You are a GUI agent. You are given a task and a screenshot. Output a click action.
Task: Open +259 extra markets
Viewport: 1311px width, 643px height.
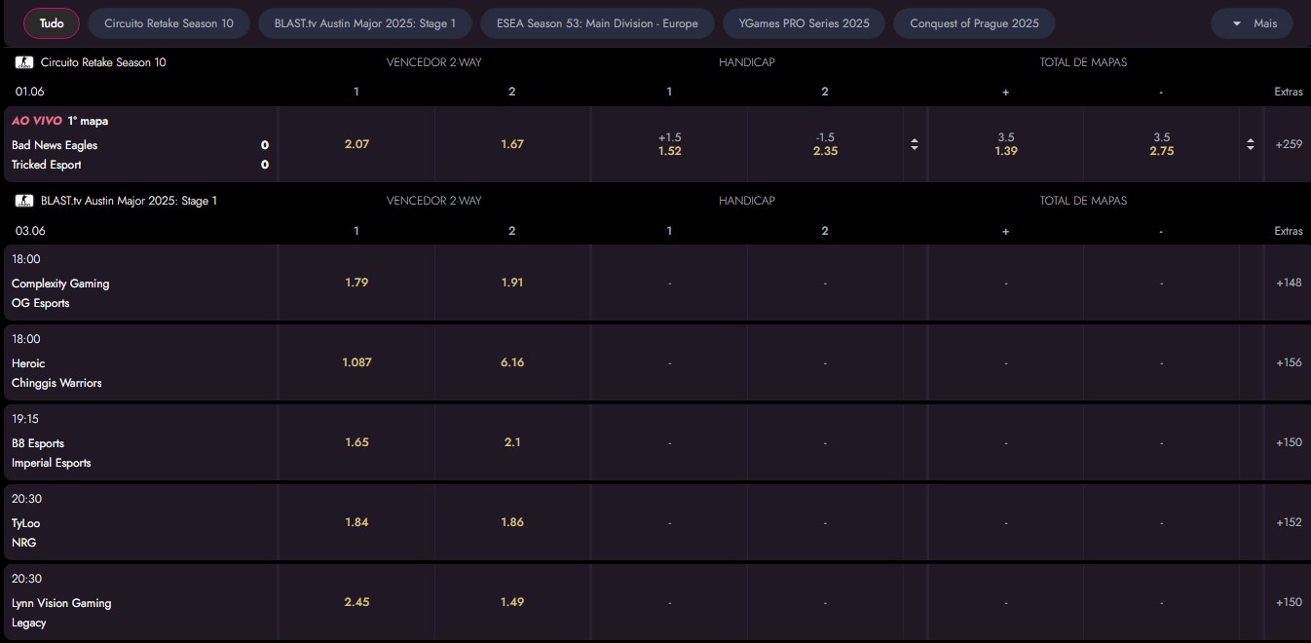click(1289, 144)
